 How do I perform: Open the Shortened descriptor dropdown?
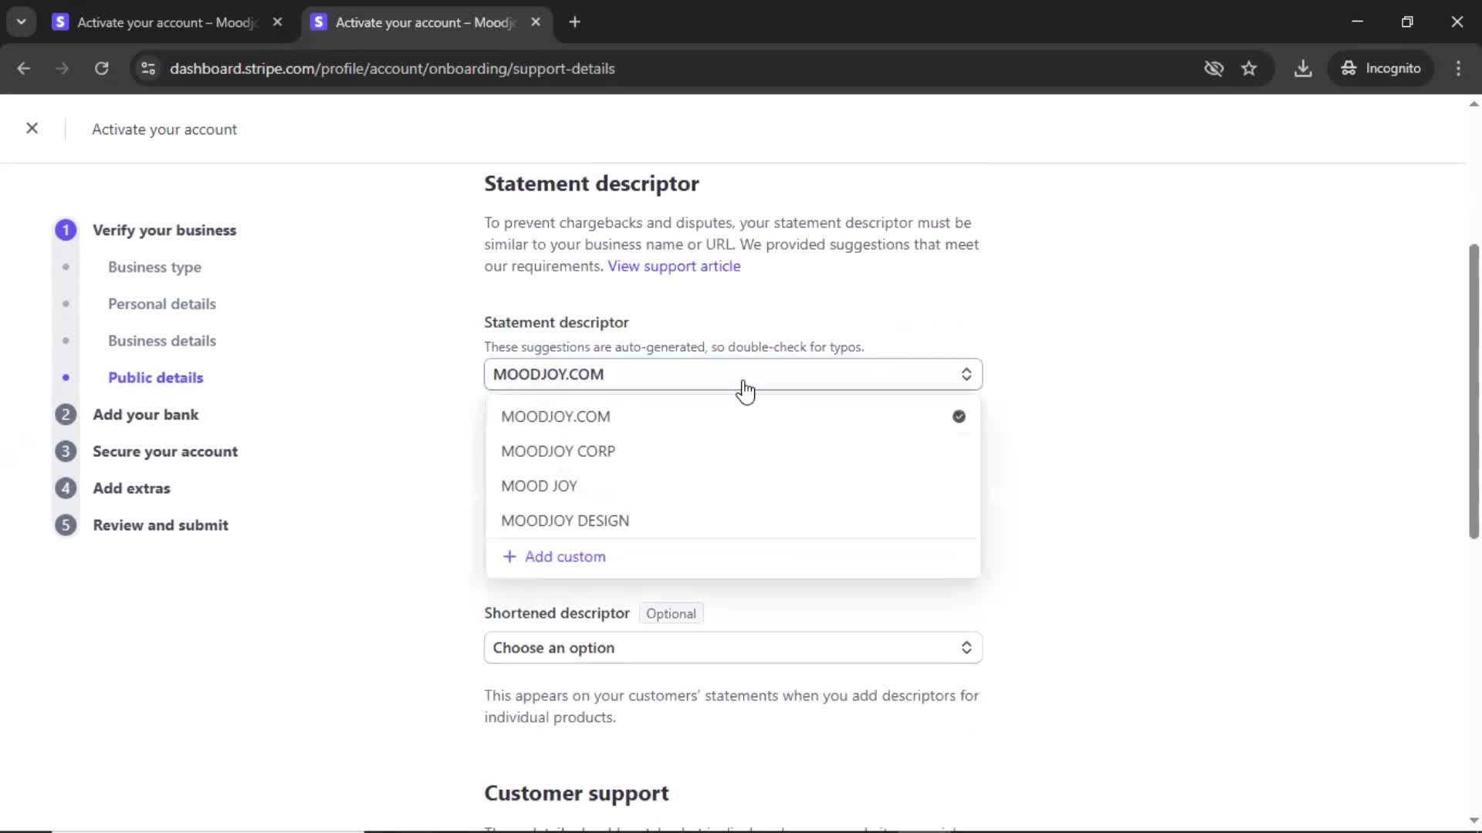pyautogui.click(x=732, y=648)
